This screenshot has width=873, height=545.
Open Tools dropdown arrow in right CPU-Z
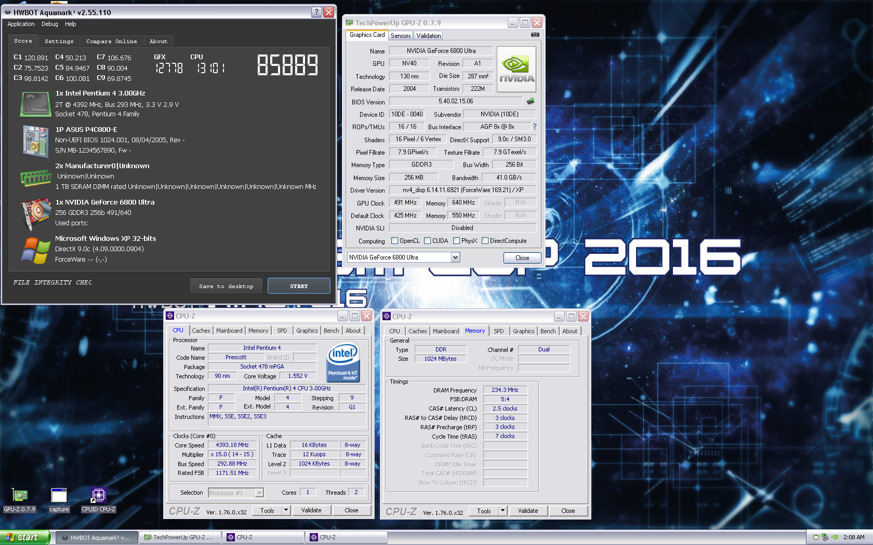pos(502,511)
